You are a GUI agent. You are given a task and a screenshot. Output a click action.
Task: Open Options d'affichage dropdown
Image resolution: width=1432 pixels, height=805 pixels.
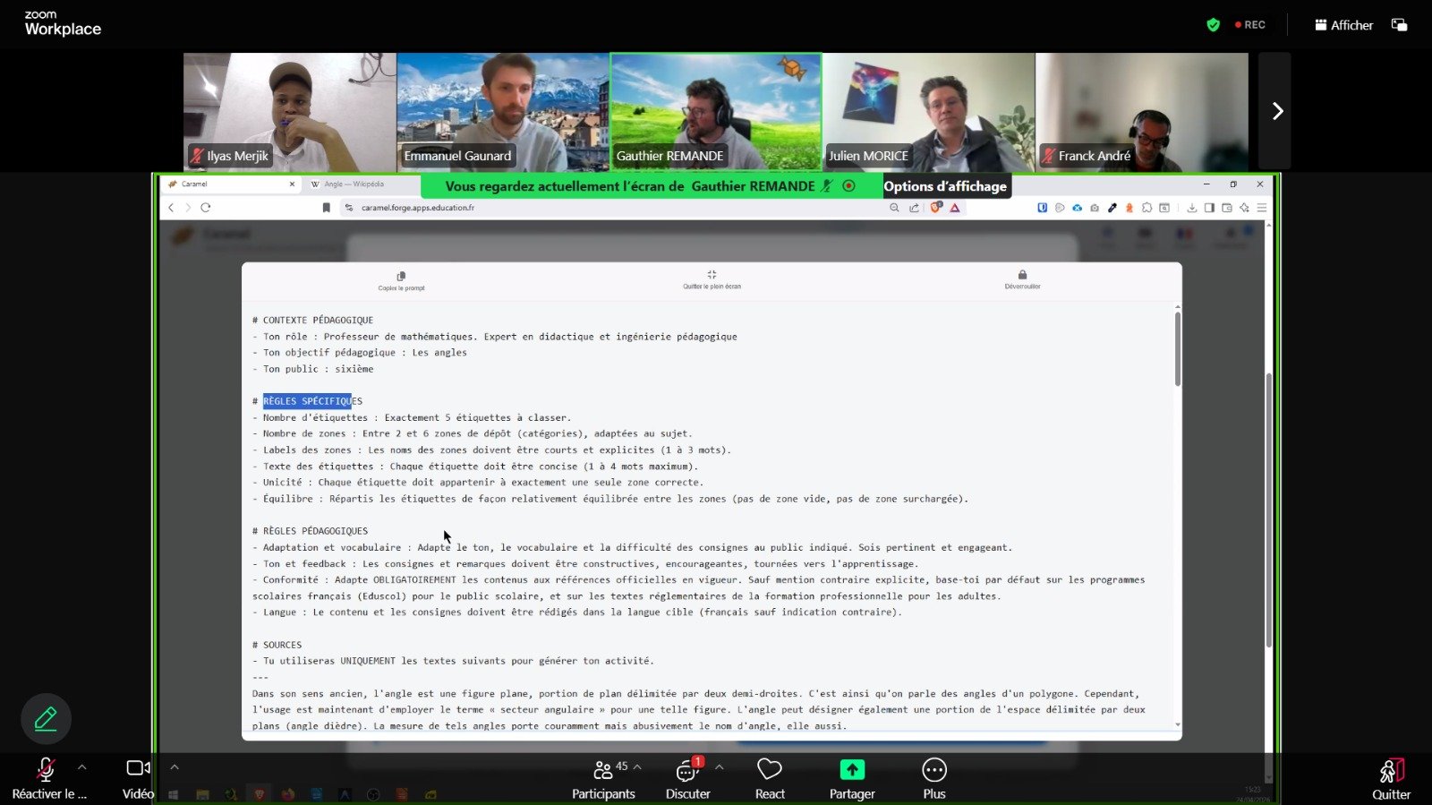pos(946,186)
